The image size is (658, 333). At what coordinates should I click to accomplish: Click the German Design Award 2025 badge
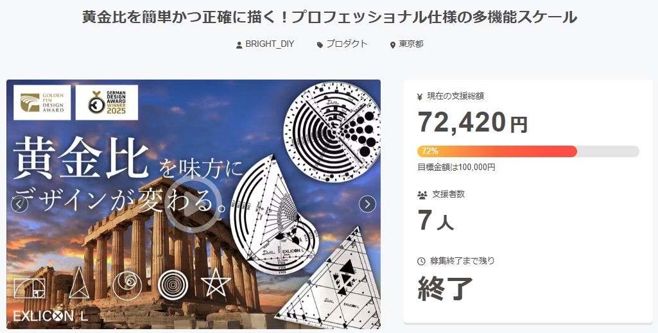(107, 103)
